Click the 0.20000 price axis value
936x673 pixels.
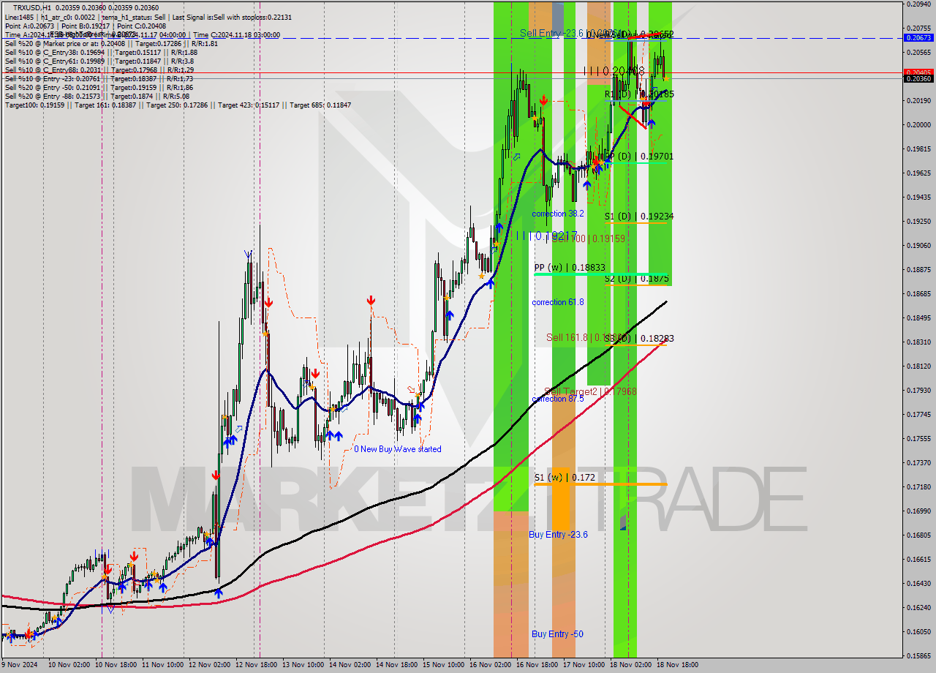[918, 124]
